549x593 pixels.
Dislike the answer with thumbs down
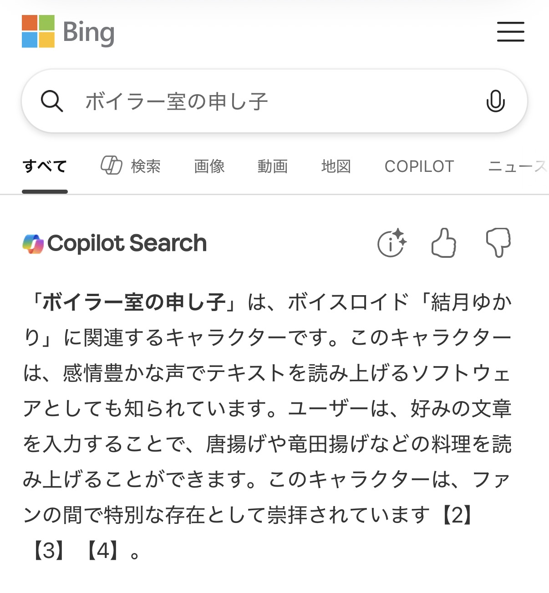point(498,242)
